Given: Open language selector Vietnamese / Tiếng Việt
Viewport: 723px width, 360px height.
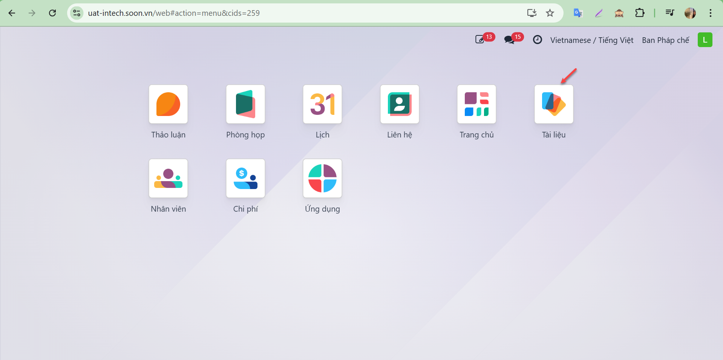Looking at the screenshot, I should point(591,40).
